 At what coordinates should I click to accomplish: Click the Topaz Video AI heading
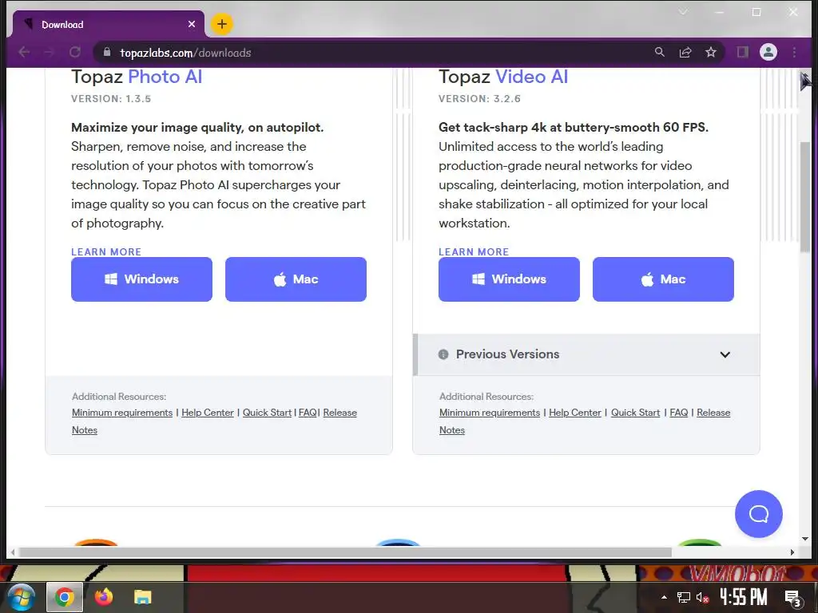(503, 77)
